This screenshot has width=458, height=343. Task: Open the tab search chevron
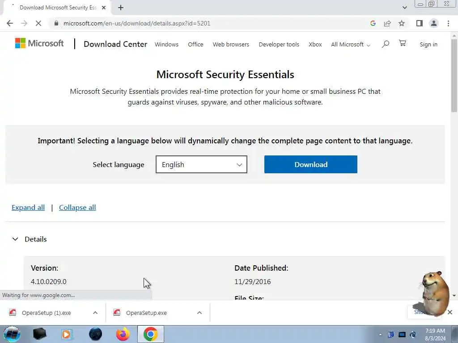pos(404,8)
